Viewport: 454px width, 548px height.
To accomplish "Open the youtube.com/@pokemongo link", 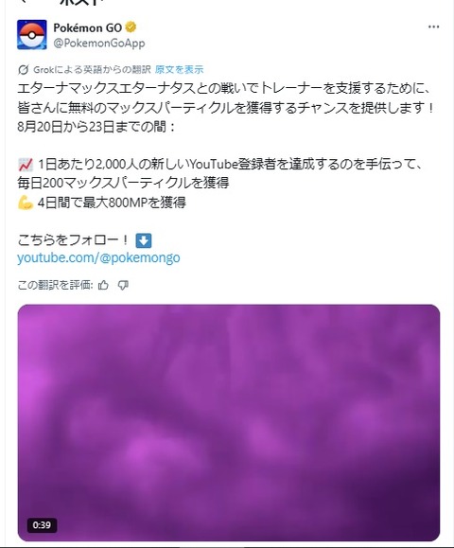I will 98,258.
